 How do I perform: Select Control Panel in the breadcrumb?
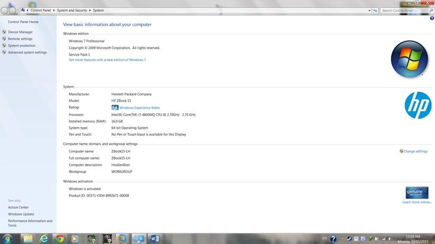pos(41,10)
